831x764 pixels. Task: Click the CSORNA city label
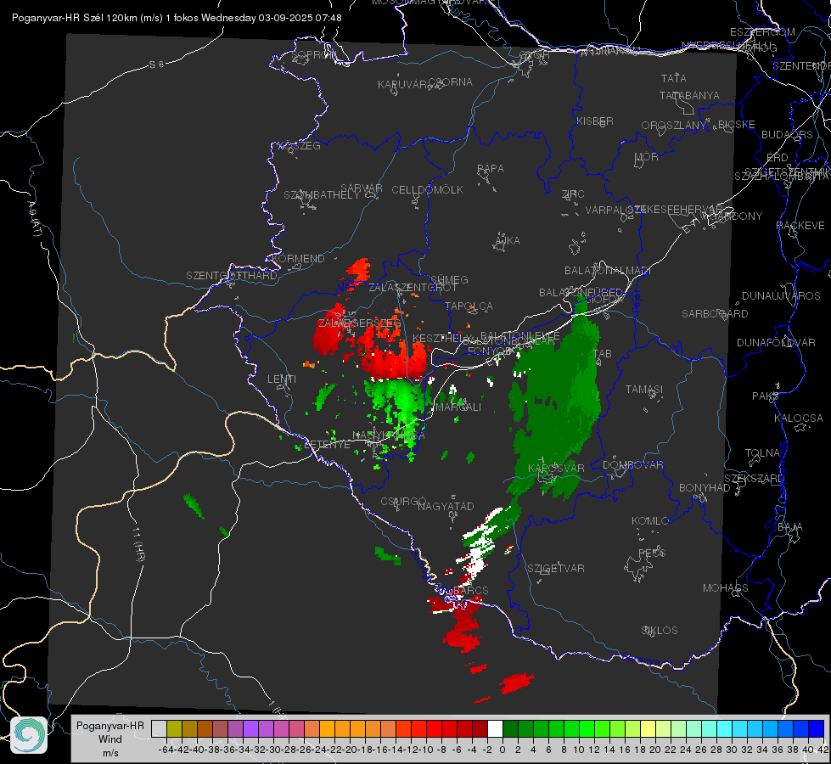click(x=451, y=82)
